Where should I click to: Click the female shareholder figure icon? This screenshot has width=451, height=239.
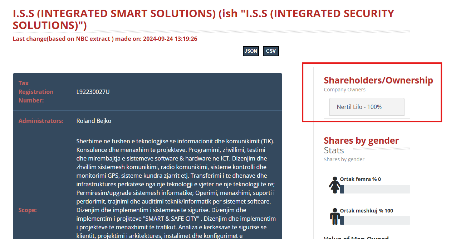click(x=335, y=185)
